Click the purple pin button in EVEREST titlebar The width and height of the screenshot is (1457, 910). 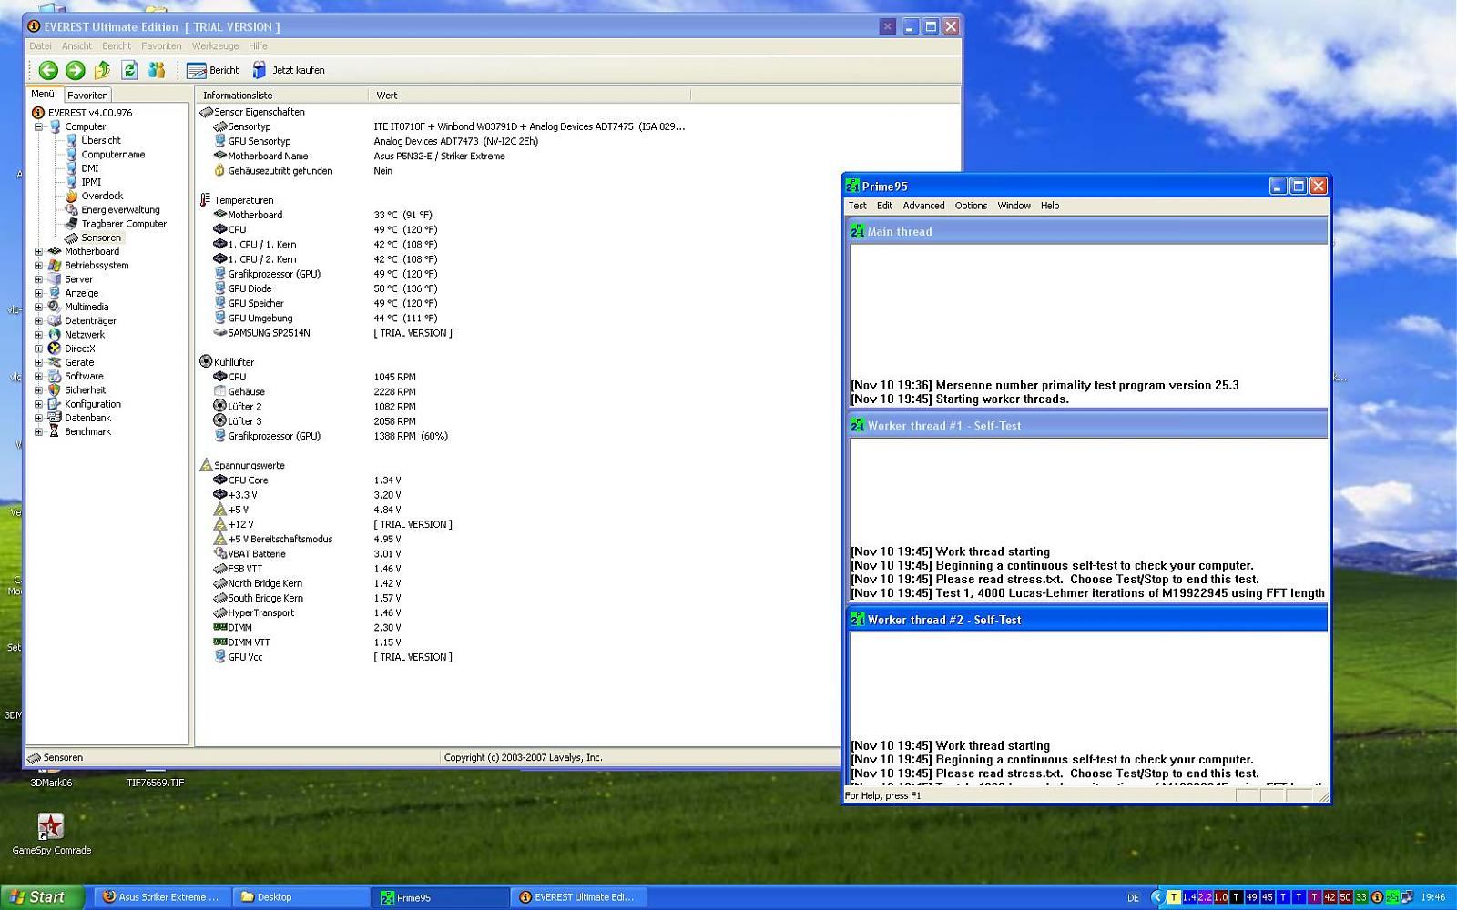[x=887, y=26]
